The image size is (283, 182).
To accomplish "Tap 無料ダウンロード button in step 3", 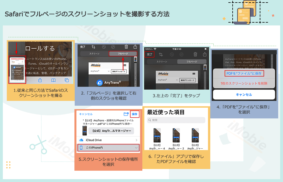I will pos(188,80).
